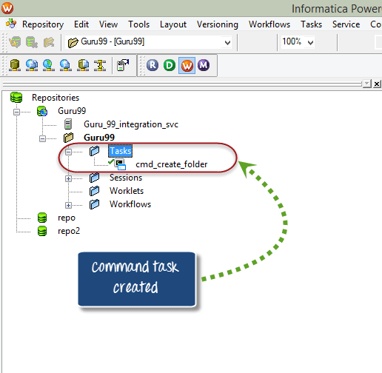Open the Tools menu
This screenshot has height=373, width=382.
click(x=138, y=24)
